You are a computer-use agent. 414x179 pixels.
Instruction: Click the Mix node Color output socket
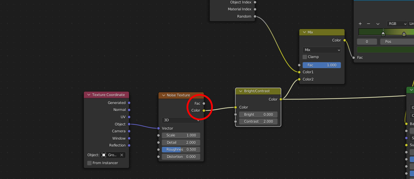345,40
